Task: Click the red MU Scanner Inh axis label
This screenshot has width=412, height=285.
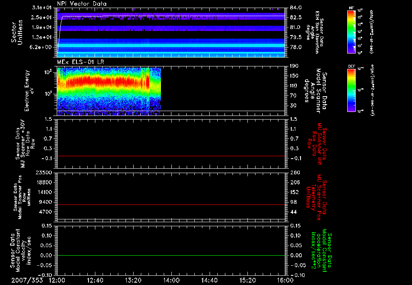Action: click(x=317, y=144)
